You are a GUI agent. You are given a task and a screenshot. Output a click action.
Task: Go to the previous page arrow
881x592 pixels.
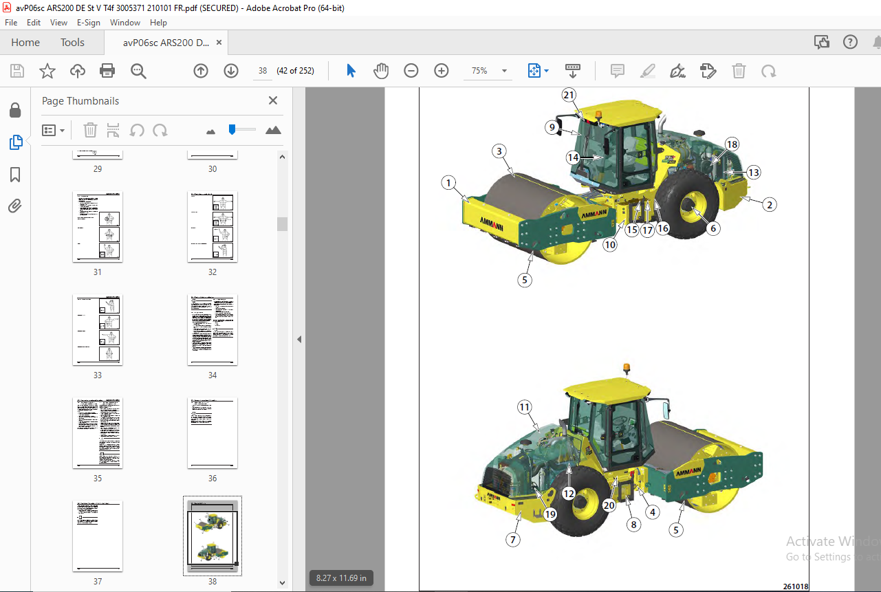(x=201, y=71)
